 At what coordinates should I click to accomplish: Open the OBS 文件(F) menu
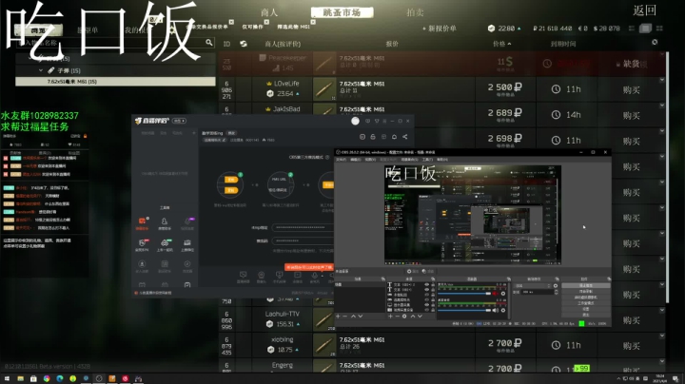click(x=342, y=160)
